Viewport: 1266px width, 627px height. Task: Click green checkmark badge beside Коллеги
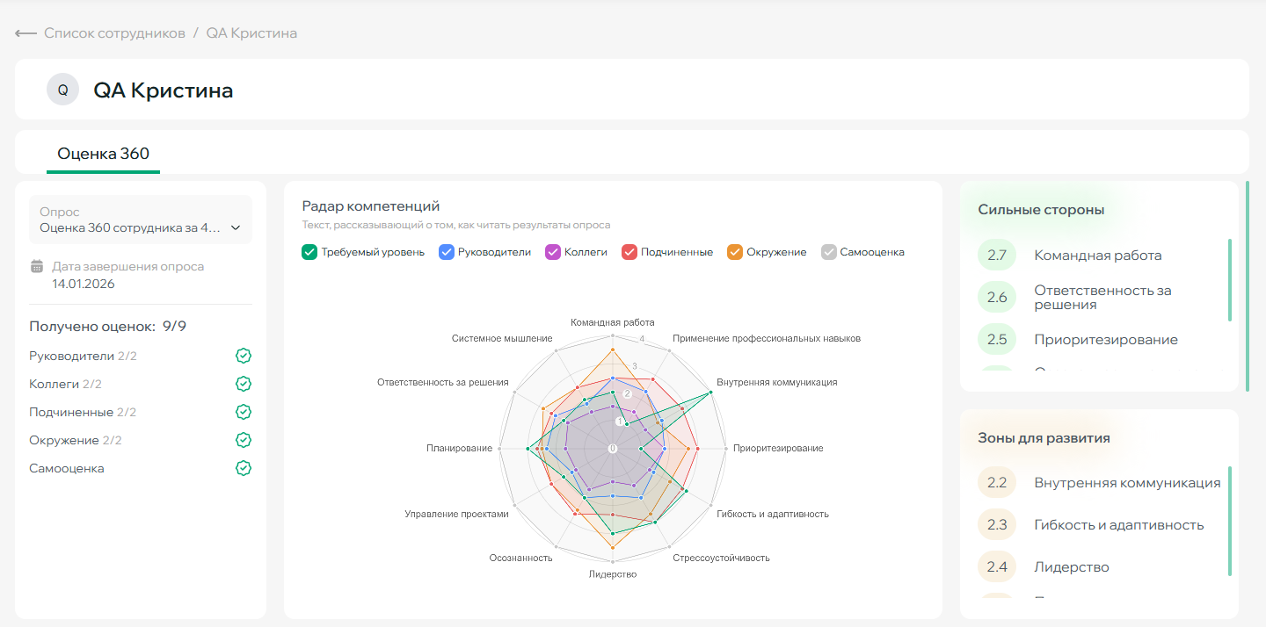point(244,384)
